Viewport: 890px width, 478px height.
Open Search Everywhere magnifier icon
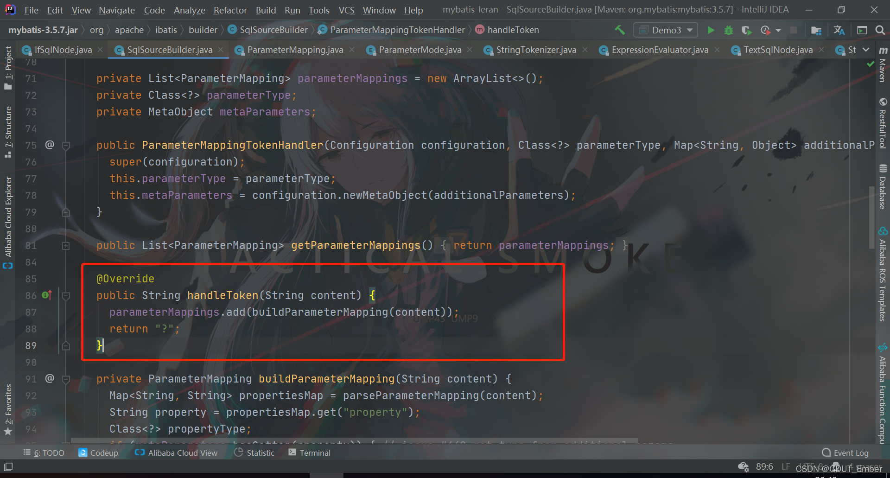tap(880, 30)
